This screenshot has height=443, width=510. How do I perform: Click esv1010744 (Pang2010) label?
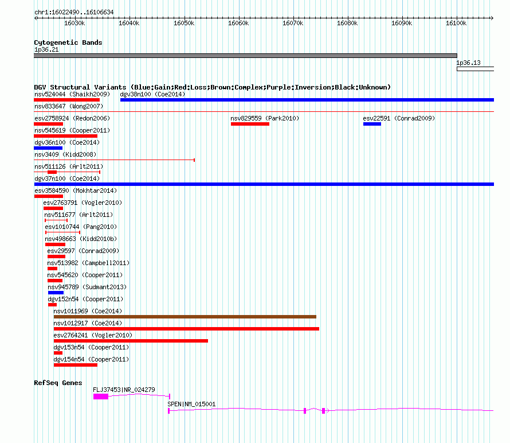(x=81, y=227)
